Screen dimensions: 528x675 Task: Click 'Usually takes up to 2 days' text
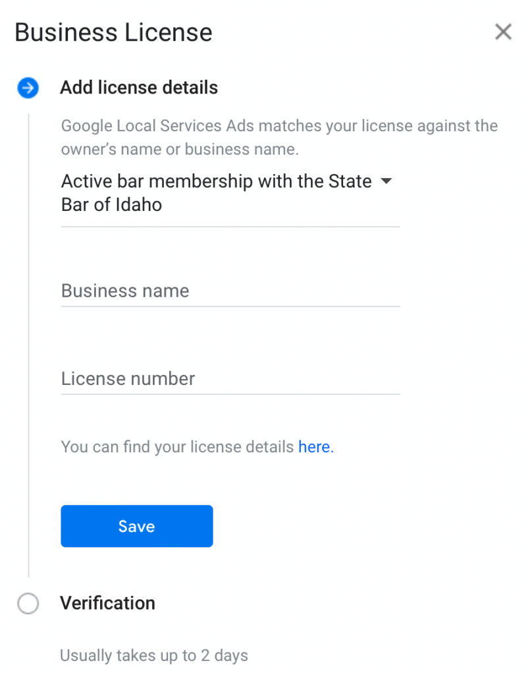[154, 656]
